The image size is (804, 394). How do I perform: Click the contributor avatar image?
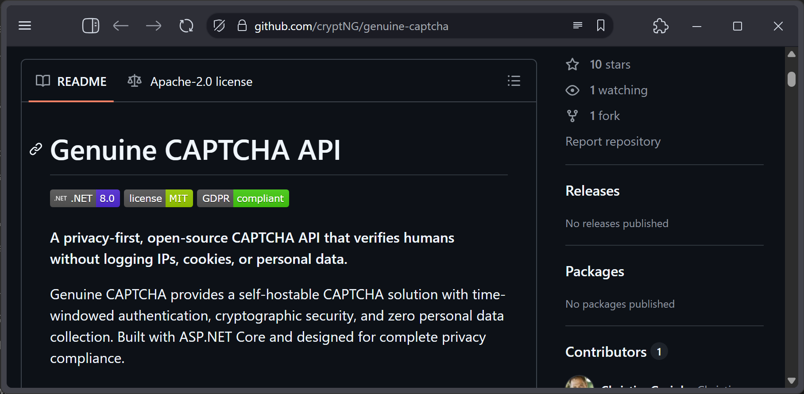pyautogui.click(x=580, y=382)
